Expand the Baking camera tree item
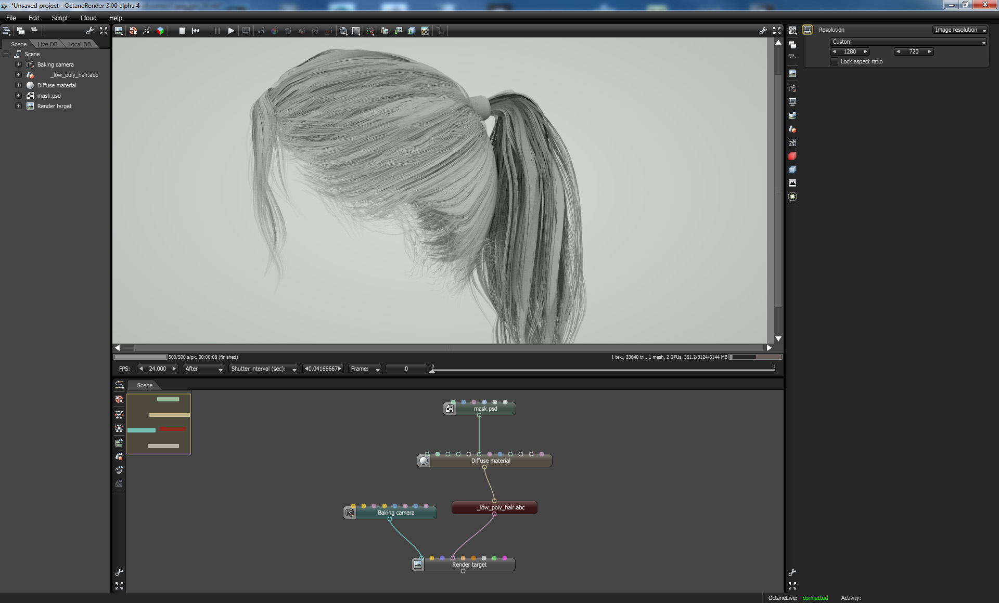The width and height of the screenshot is (999, 603). [18, 64]
